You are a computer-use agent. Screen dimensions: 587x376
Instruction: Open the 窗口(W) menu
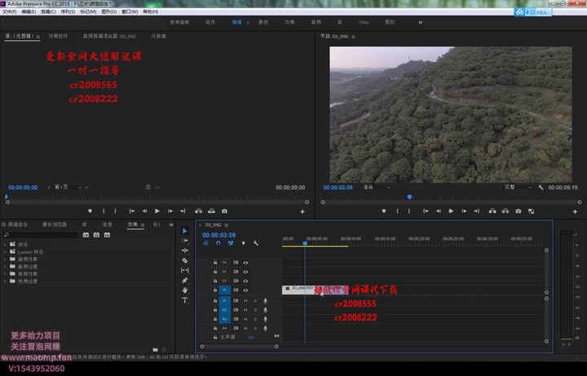click(130, 11)
